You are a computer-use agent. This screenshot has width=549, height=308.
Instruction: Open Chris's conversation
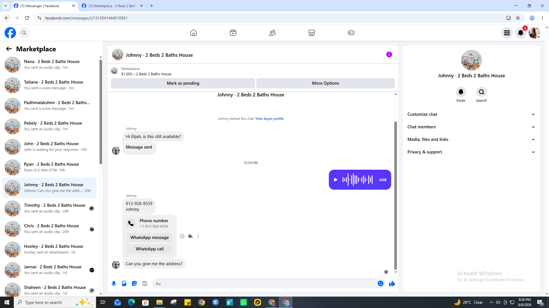(x=49, y=229)
